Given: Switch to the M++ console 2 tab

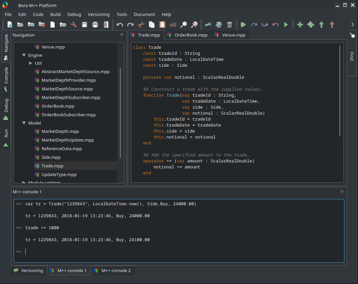Looking at the screenshot, I should click(113, 271).
